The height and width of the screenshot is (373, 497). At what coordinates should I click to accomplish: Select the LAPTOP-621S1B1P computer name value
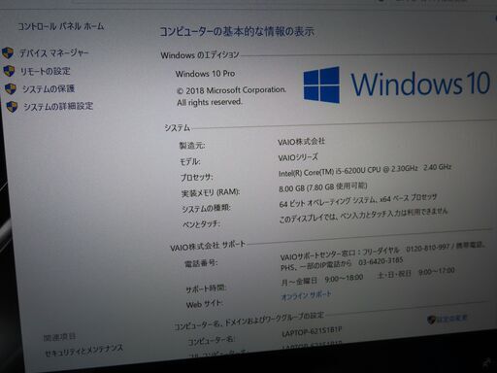point(312,332)
